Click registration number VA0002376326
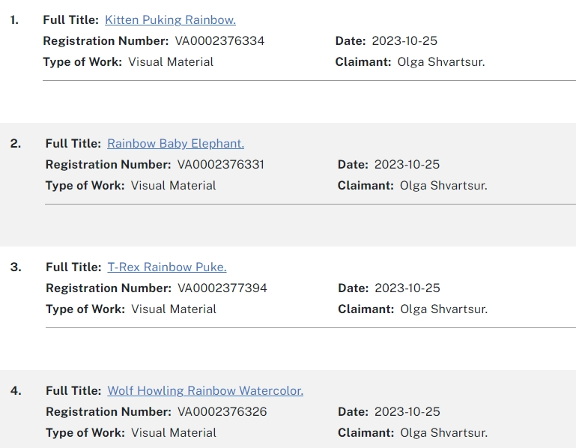Screen dimensions: 576x448 click(x=222, y=411)
